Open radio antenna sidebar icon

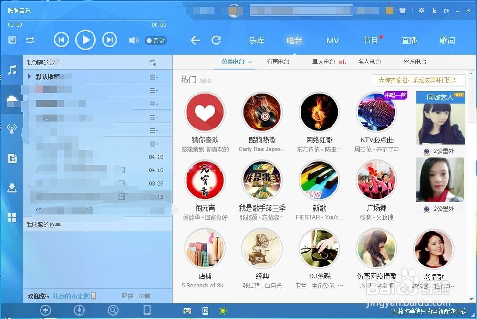pos(12,128)
